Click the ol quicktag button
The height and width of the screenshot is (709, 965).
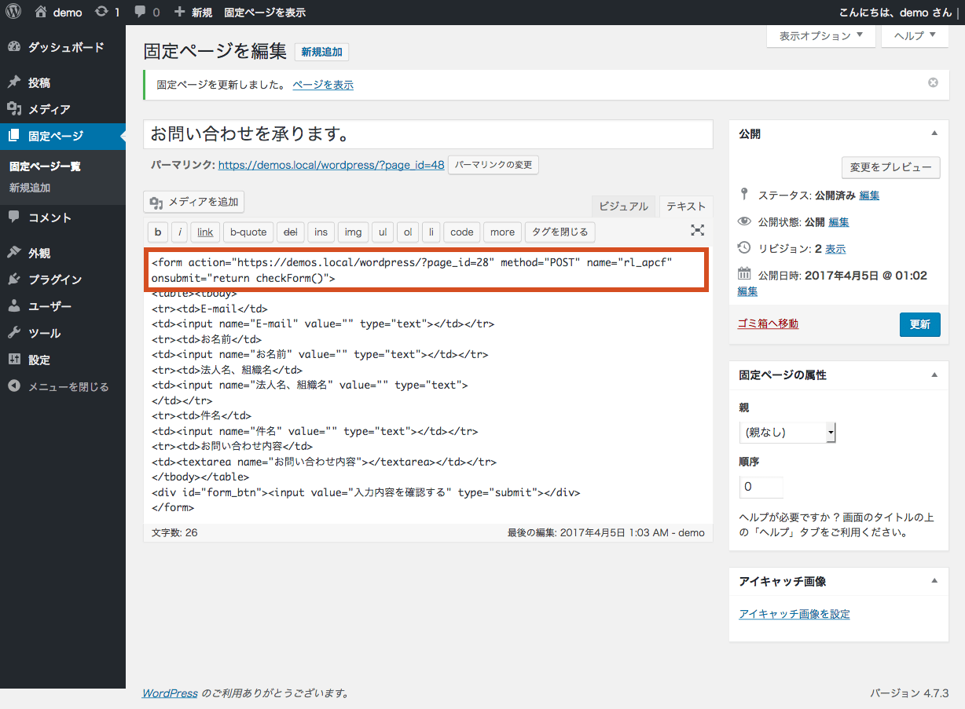[407, 232]
